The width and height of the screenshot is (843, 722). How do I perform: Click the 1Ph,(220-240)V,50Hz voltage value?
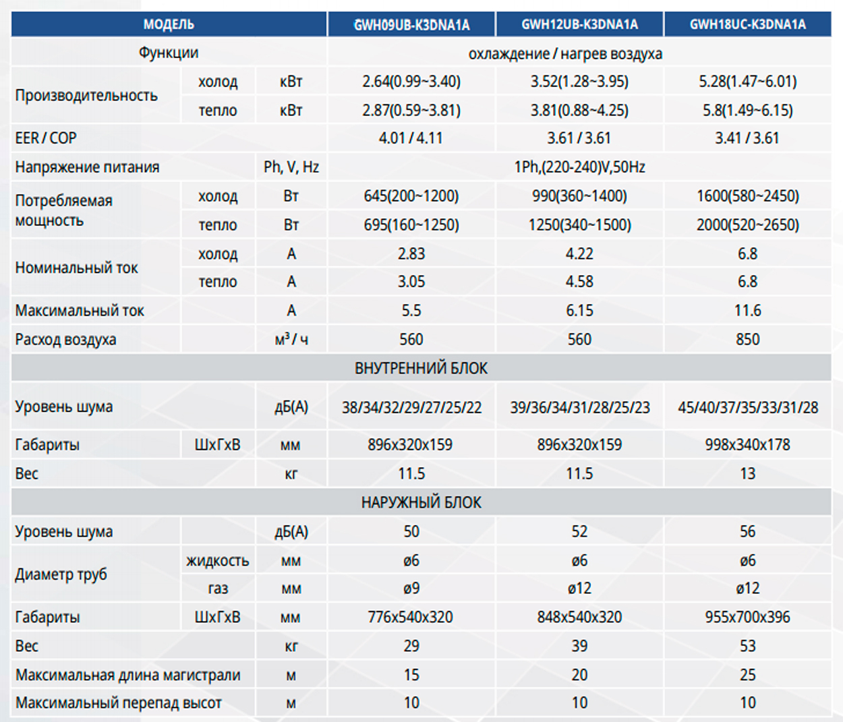[x=579, y=167]
